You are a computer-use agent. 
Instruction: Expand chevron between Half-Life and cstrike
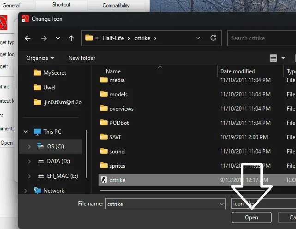coord(129,38)
